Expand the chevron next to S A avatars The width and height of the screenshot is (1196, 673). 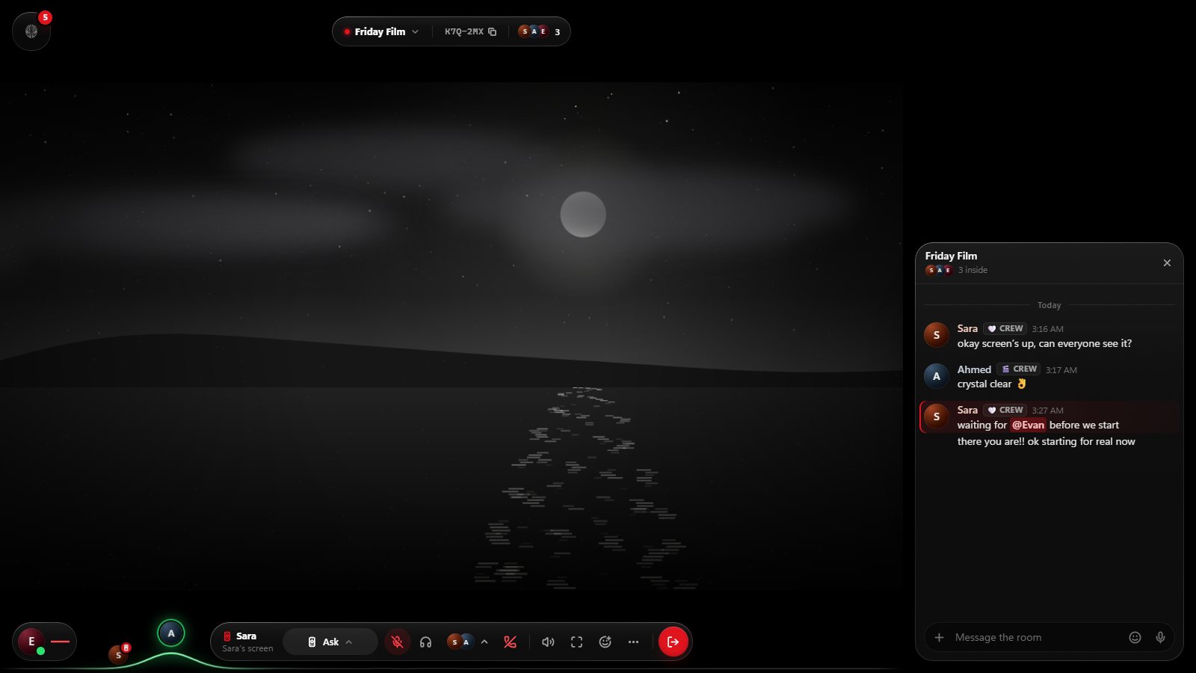(x=484, y=642)
